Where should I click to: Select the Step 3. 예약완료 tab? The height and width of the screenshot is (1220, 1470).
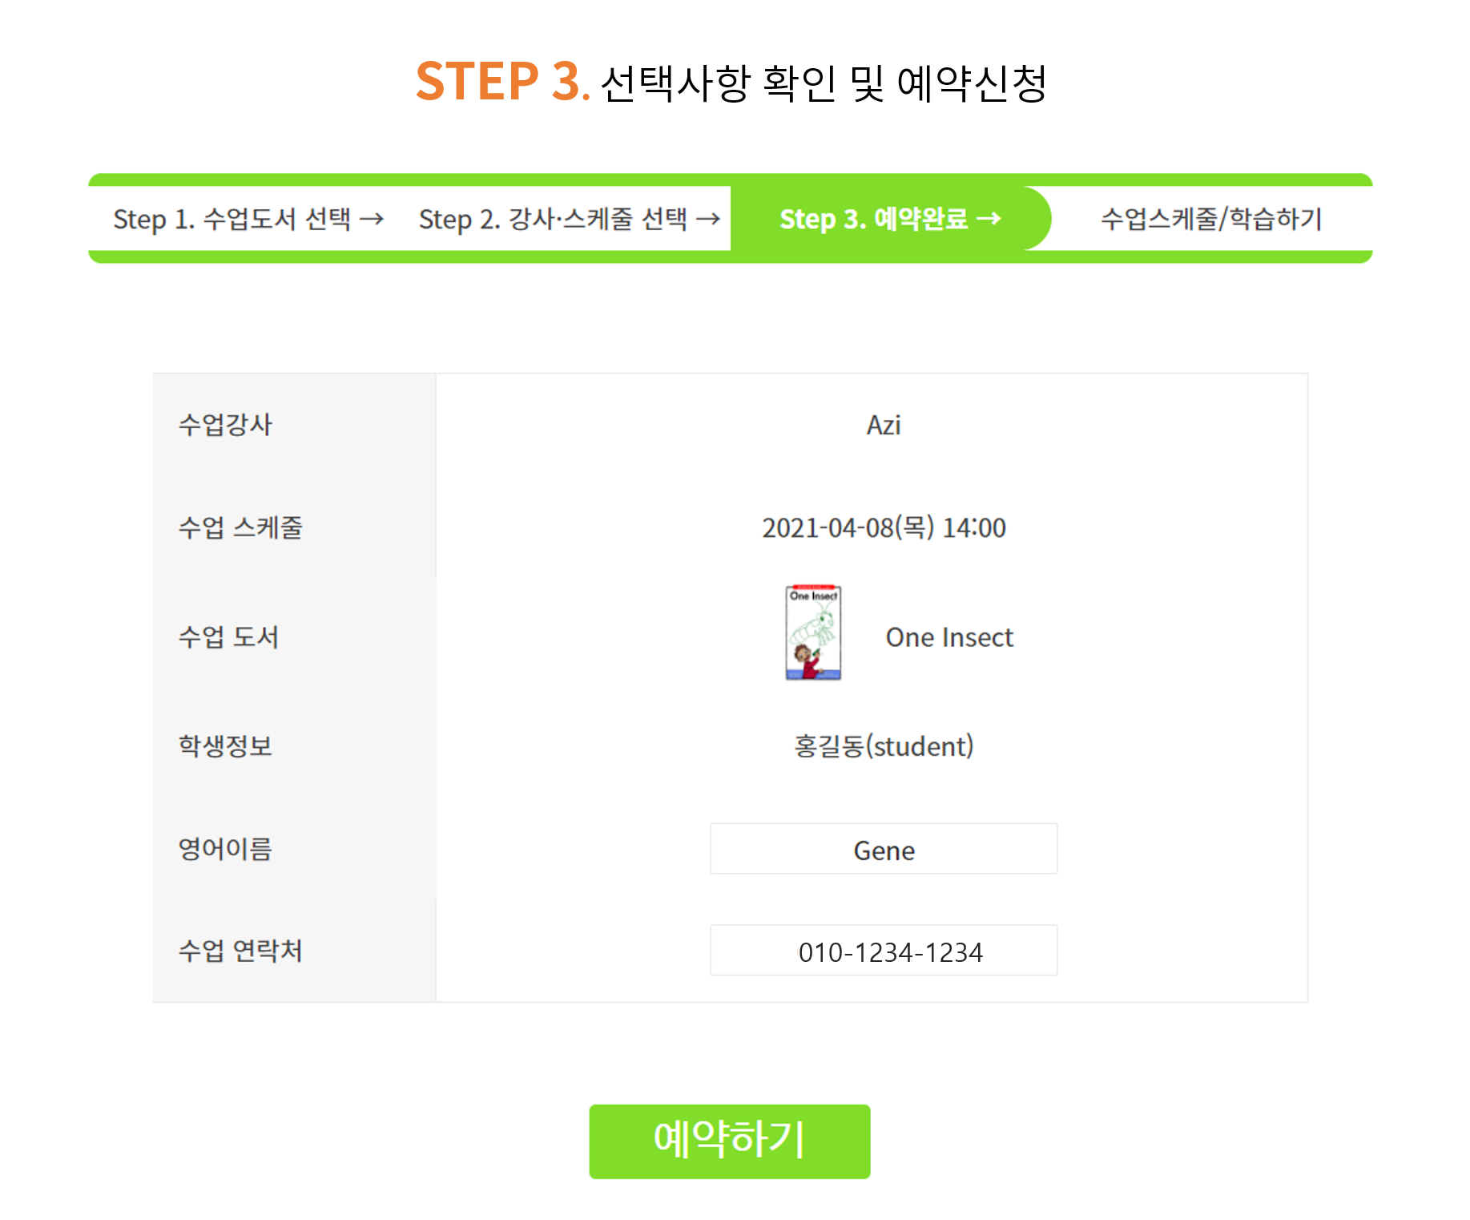pos(890,219)
